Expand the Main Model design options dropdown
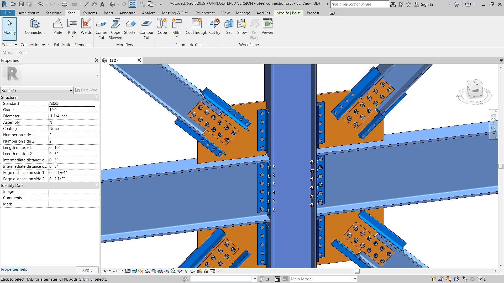The height and width of the screenshot is (283, 504). point(355,279)
